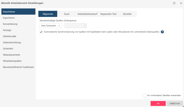Enable 'An vorhandene Tabellen anwenden' checkbox

(x=144, y=96)
